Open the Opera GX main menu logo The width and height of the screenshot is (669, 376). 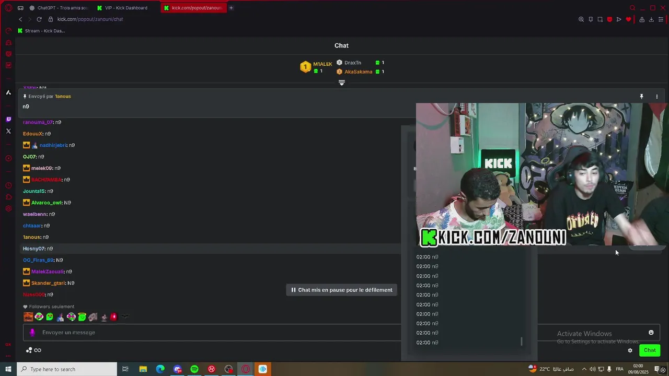coord(8,8)
